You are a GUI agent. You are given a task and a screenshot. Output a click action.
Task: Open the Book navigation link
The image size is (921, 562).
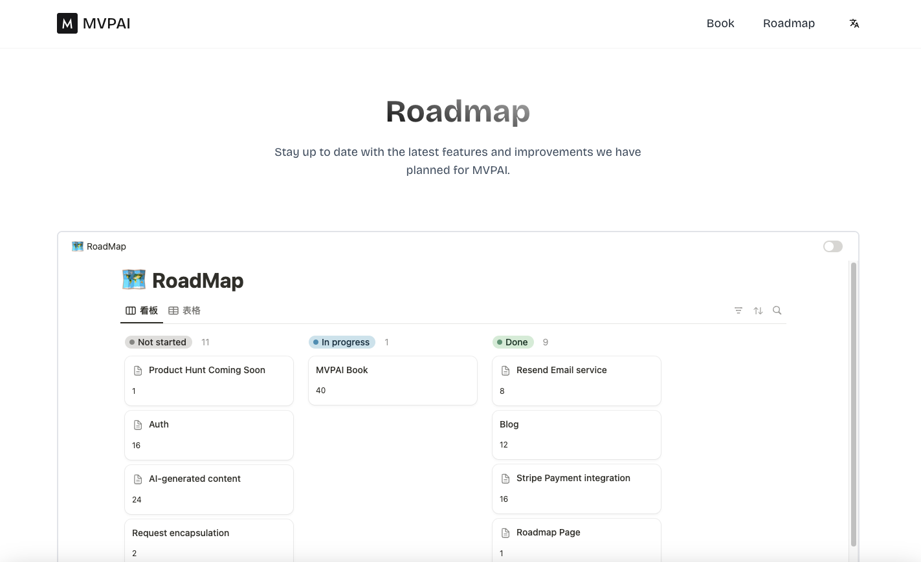tap(720, 23)
